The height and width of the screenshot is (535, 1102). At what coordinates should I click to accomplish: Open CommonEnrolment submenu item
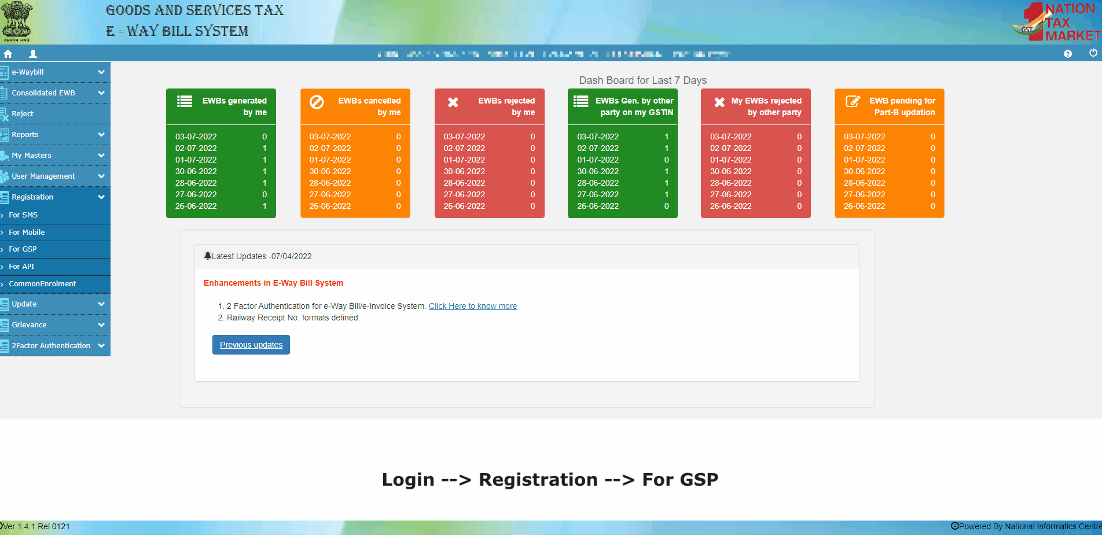pos(55,284)
